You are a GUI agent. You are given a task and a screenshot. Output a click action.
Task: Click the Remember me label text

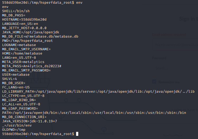[x=169, y=82]
